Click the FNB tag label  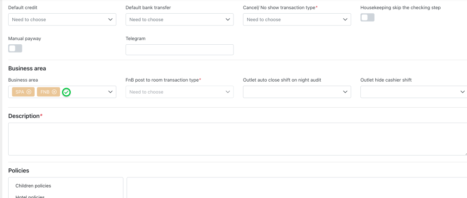(x=45, y=92)
